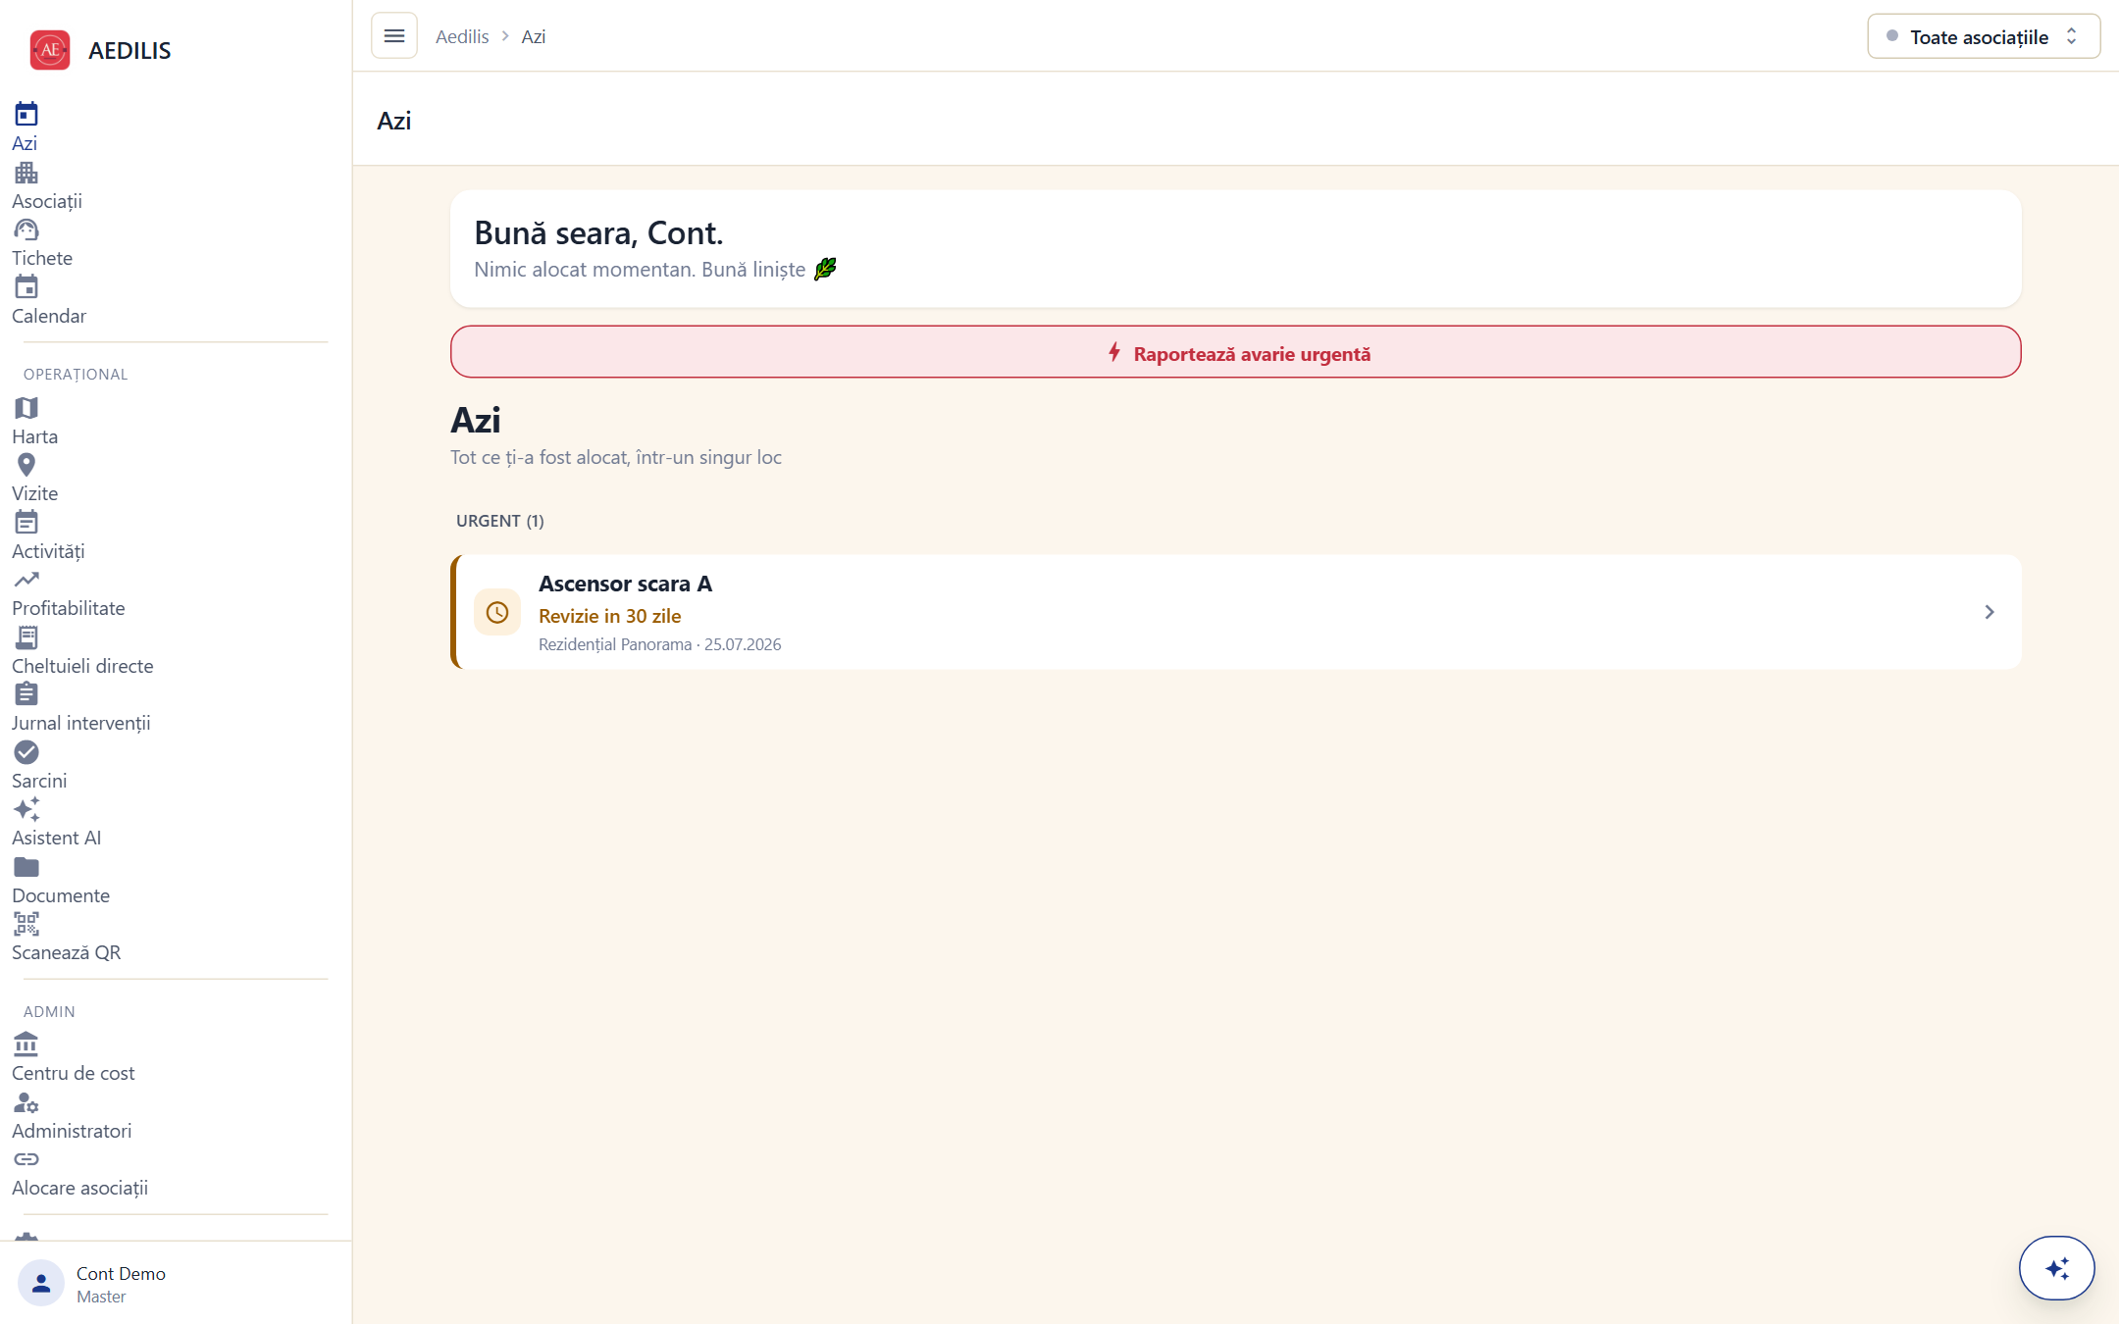This screenshot has width=2119, height=1324.
Task: Click the Cont Demo avatar icon
Action: pyautogui.click(x=41, y=1283)
